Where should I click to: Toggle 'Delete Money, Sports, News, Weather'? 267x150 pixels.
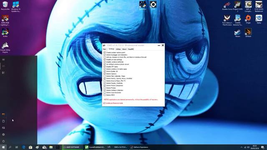(x=105, y=79)
